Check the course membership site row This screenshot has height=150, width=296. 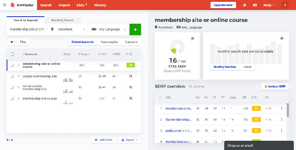(x=12, y=76)
